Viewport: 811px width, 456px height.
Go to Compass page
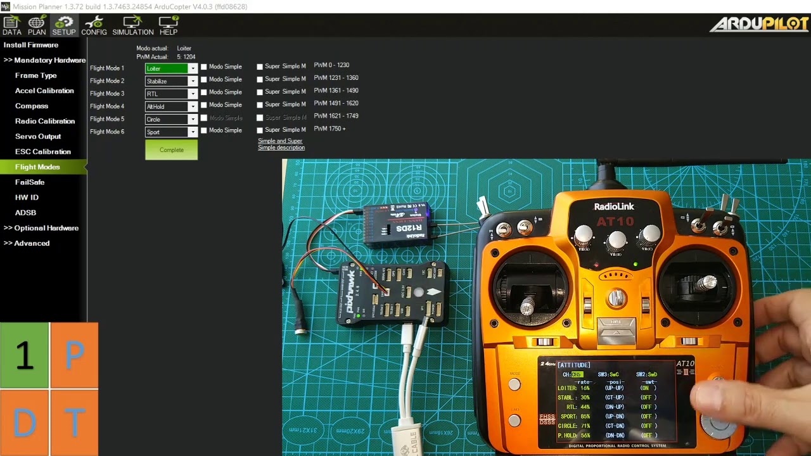coord(32,106)
